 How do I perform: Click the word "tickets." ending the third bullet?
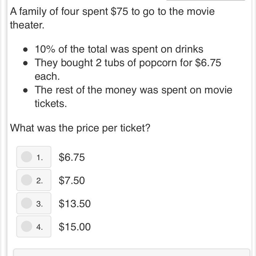(51, 104)
